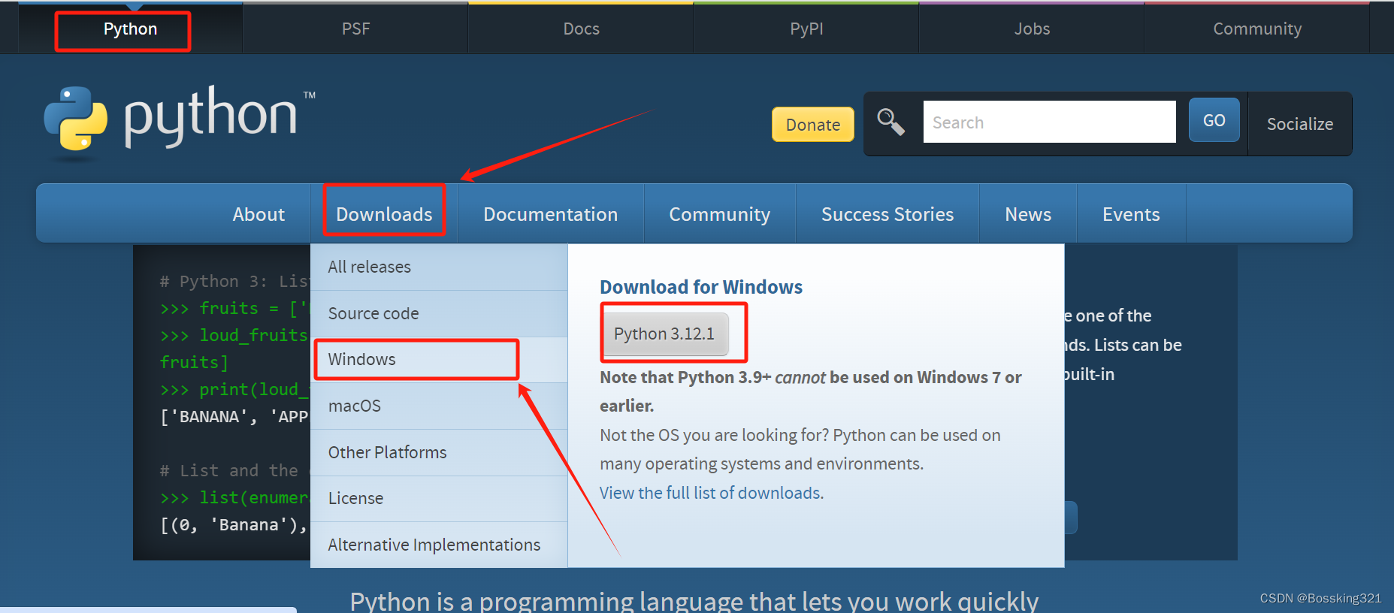Follow the 'View the full list of downloads' link

(711, 493)
